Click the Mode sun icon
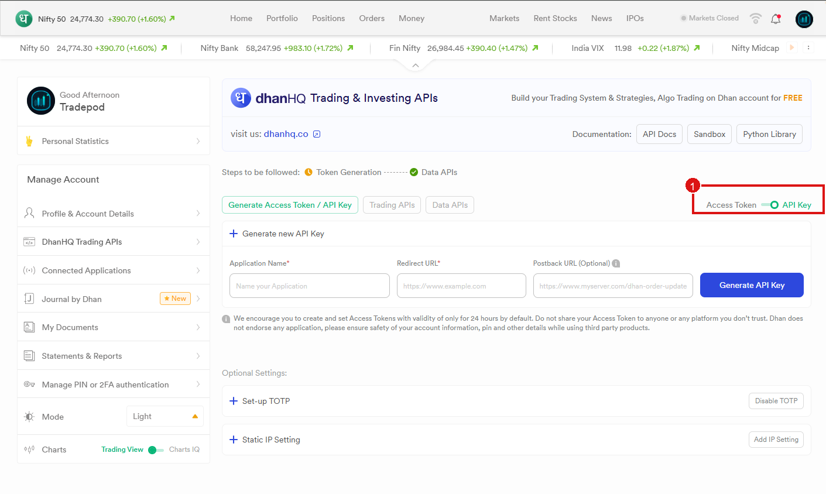The height and width of the screenshot is (494, 826). click(x=29, y=417)
